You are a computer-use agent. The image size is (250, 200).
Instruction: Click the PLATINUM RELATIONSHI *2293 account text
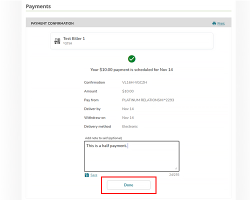coord(148,100)
